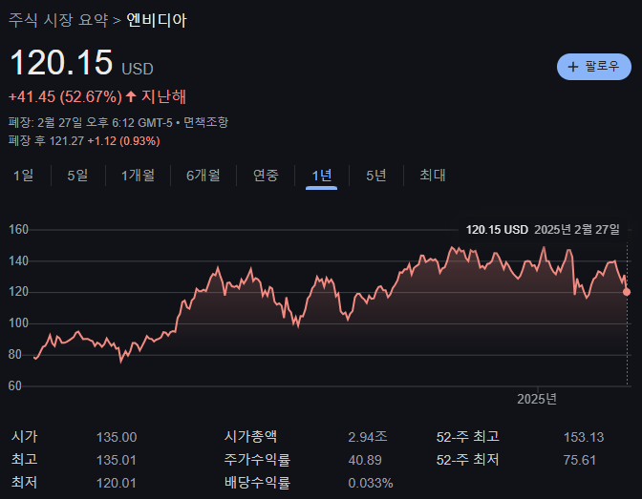Click the plus icon in 팔로우 button

tap(573, 67)
